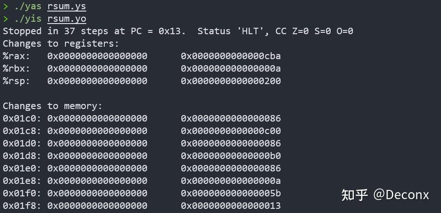The width and height of the screenshot is (441, 213).
Task: Click the new 0x01f0 value ending in 5b
Action: [x=230, y=193]
